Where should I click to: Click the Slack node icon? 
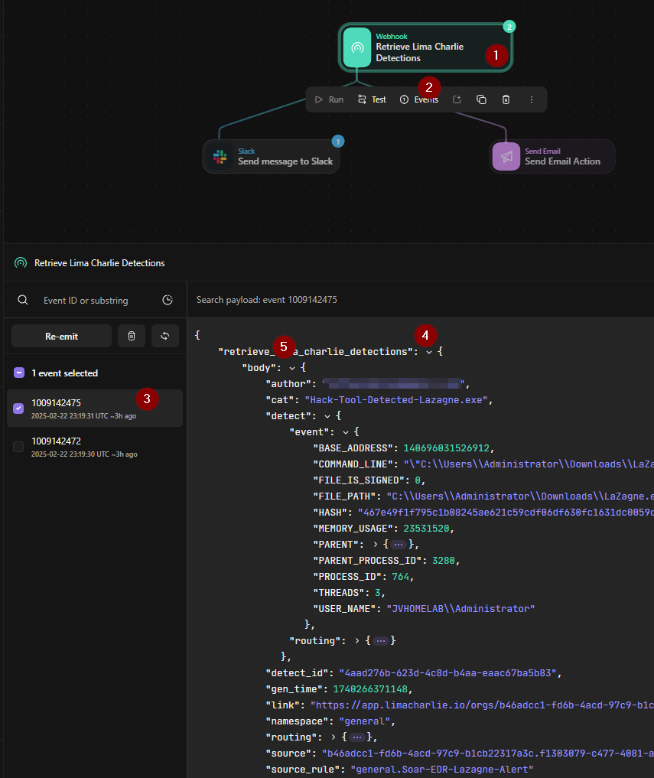click(220, 157)
